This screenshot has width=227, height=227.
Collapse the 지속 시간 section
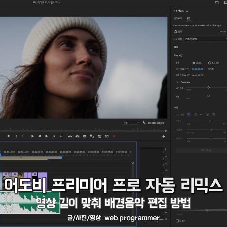(178, 55)
